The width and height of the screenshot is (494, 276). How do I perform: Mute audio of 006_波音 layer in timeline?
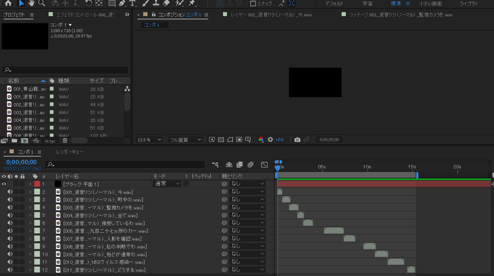[9, 231]
